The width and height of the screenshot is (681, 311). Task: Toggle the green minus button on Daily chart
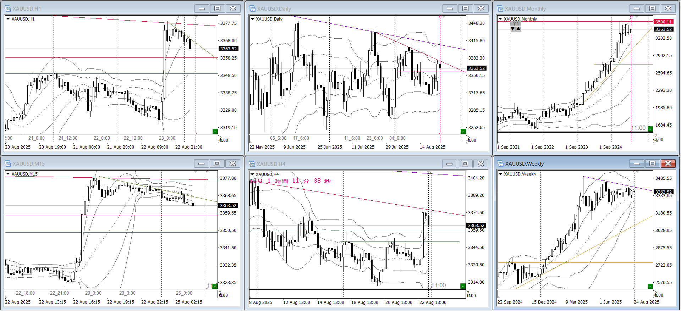pyautogui.click(x=463, y=132)
